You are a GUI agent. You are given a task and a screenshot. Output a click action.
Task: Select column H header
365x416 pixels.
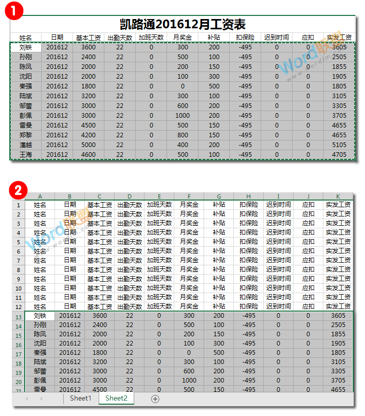pos(248,196)
